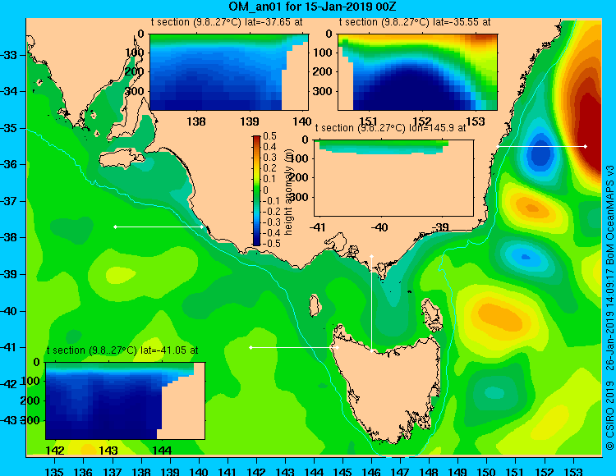Click the 145 longitude label on the bottom axis
616x476 pixels.
tap(342, 471)
